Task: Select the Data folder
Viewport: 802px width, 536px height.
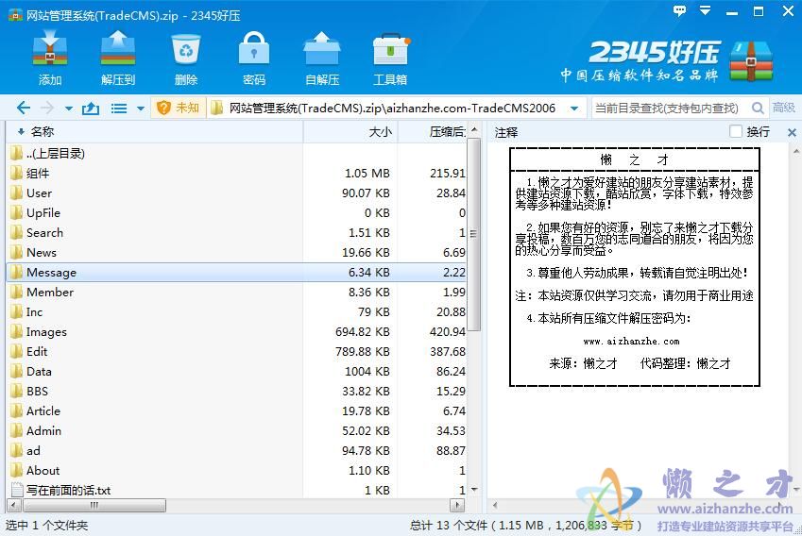Action: 236,372
